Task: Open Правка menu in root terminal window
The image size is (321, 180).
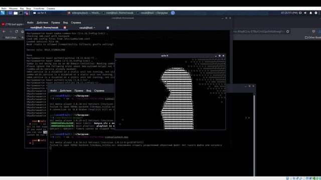Action: point(56,22)
